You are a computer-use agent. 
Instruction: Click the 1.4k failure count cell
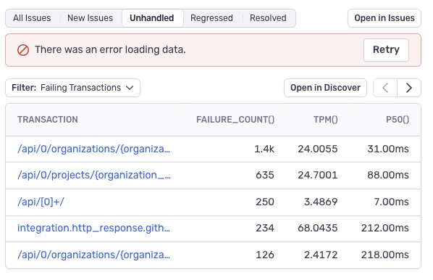[x=264, y=149]
